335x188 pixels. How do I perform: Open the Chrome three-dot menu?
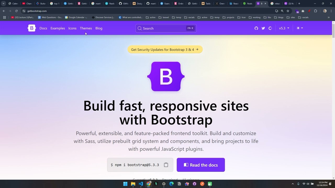[x=331, y=11]
